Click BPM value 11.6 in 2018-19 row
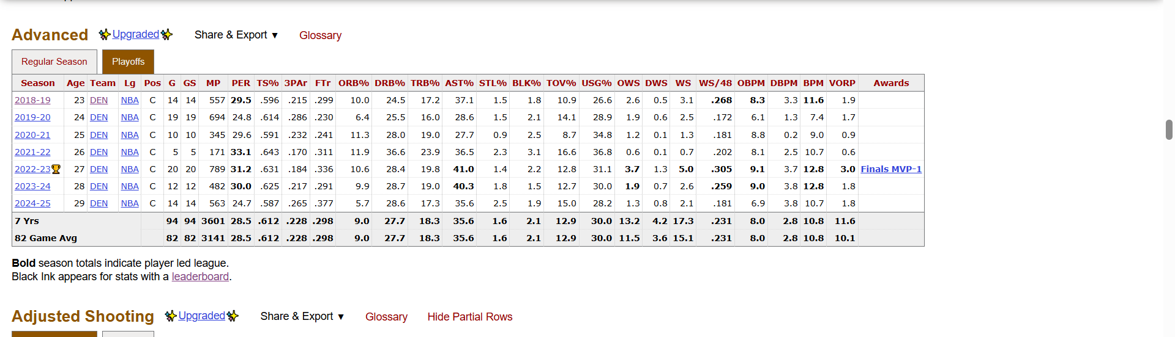This screenshot has height=337, width=1175. click(x=813, y=100)
